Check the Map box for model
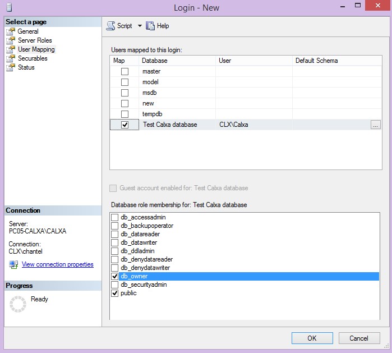The image size is (392, 353). pyautogui.click(x=124, y=82)
